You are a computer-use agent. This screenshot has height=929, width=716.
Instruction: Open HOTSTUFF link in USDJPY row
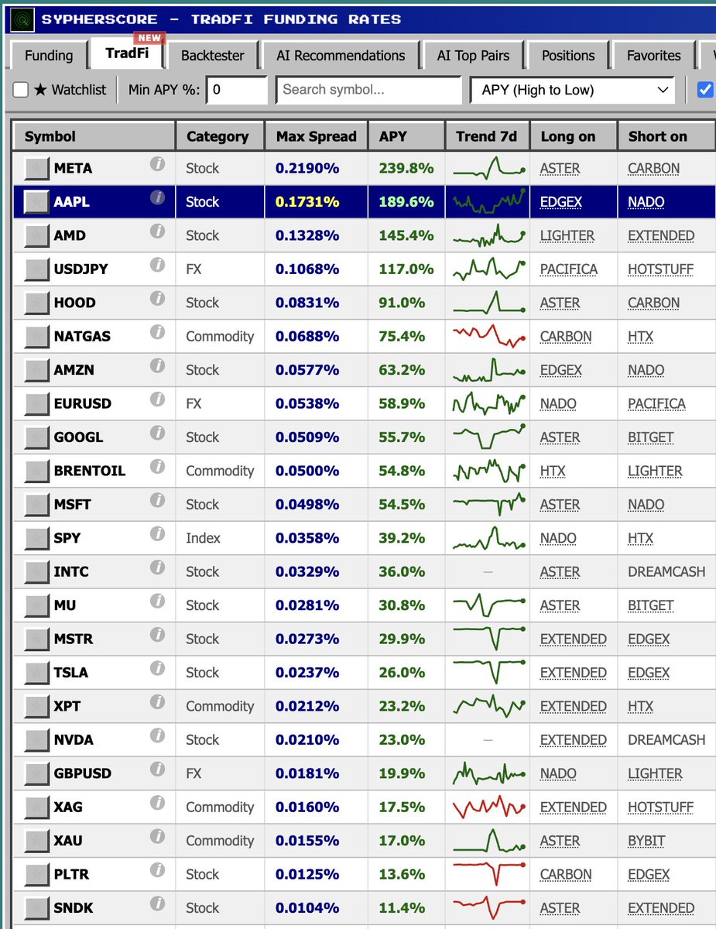coord(660,269)
